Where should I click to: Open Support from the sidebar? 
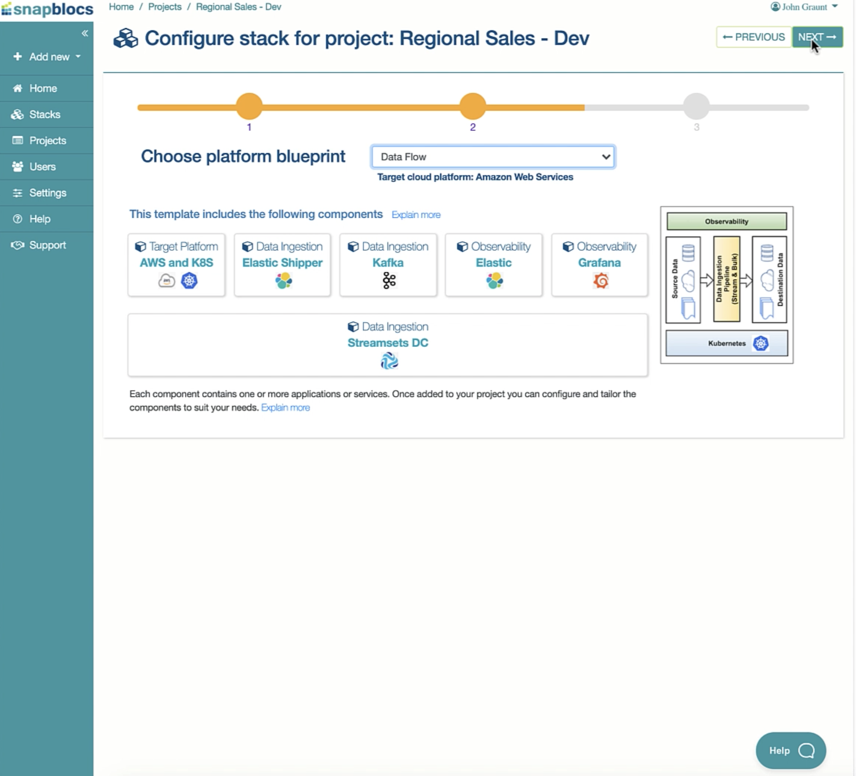click(x=47, y=245)
